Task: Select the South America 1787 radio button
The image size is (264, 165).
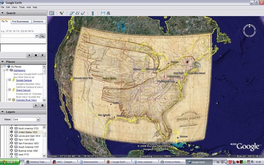Action: pos(12,147)
